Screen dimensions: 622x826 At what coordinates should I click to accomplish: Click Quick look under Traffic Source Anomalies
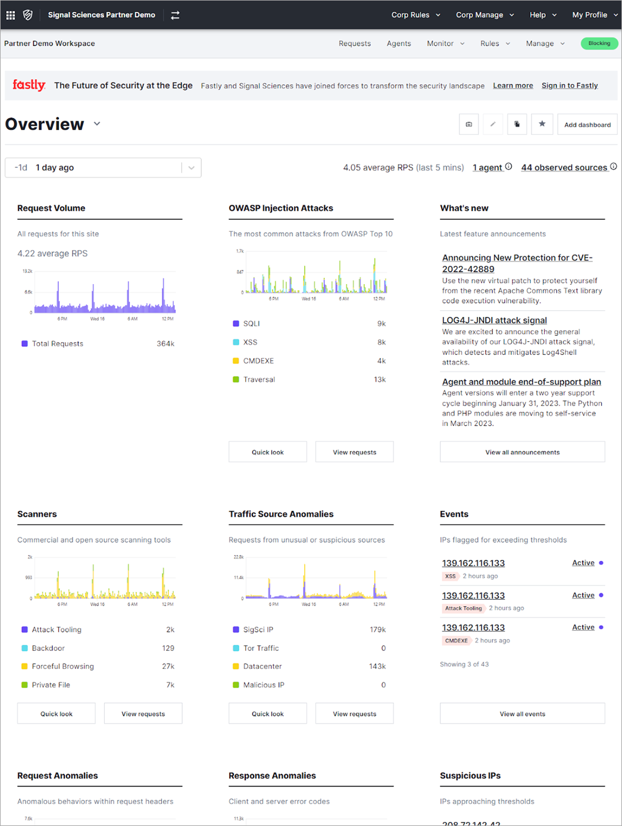click(268, 713)
